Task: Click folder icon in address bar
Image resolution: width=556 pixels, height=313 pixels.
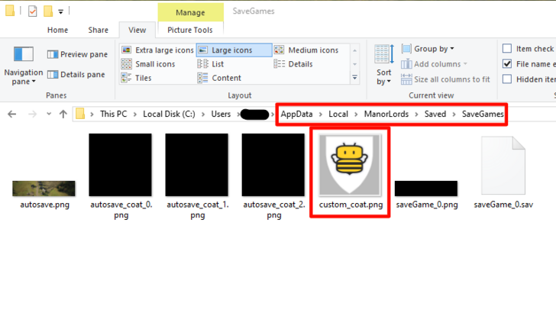Action: [x=80, y=114]
